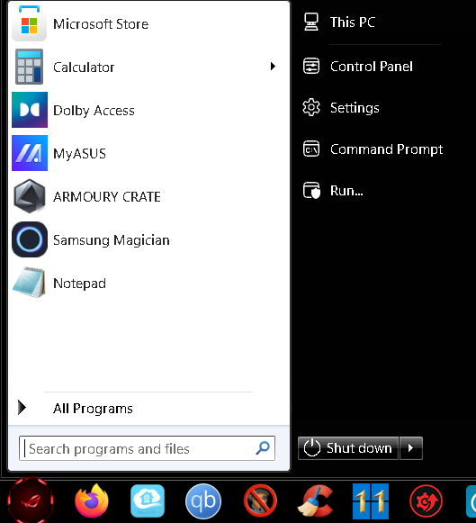Open qBittorrent from the taskbar
The height and width of the screenshot is (523, 476).
(x=203, y=501)
